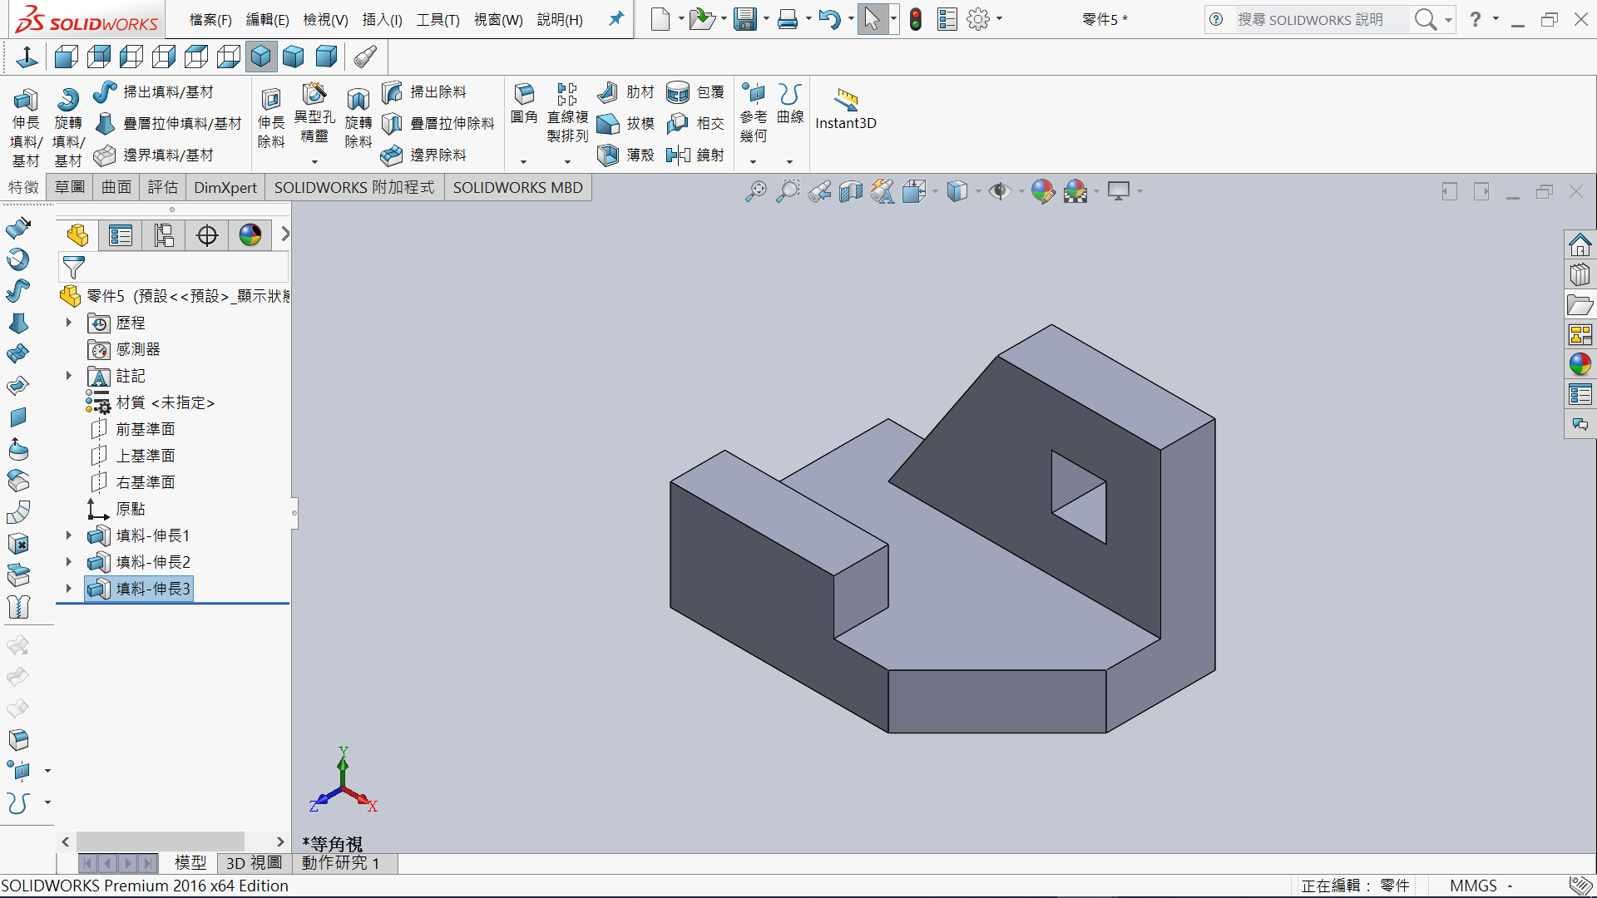Image resolution: width=1597 pixels, height=898 pixels.
Task: Click the MMGS unit system status button
Action: 1473,886
